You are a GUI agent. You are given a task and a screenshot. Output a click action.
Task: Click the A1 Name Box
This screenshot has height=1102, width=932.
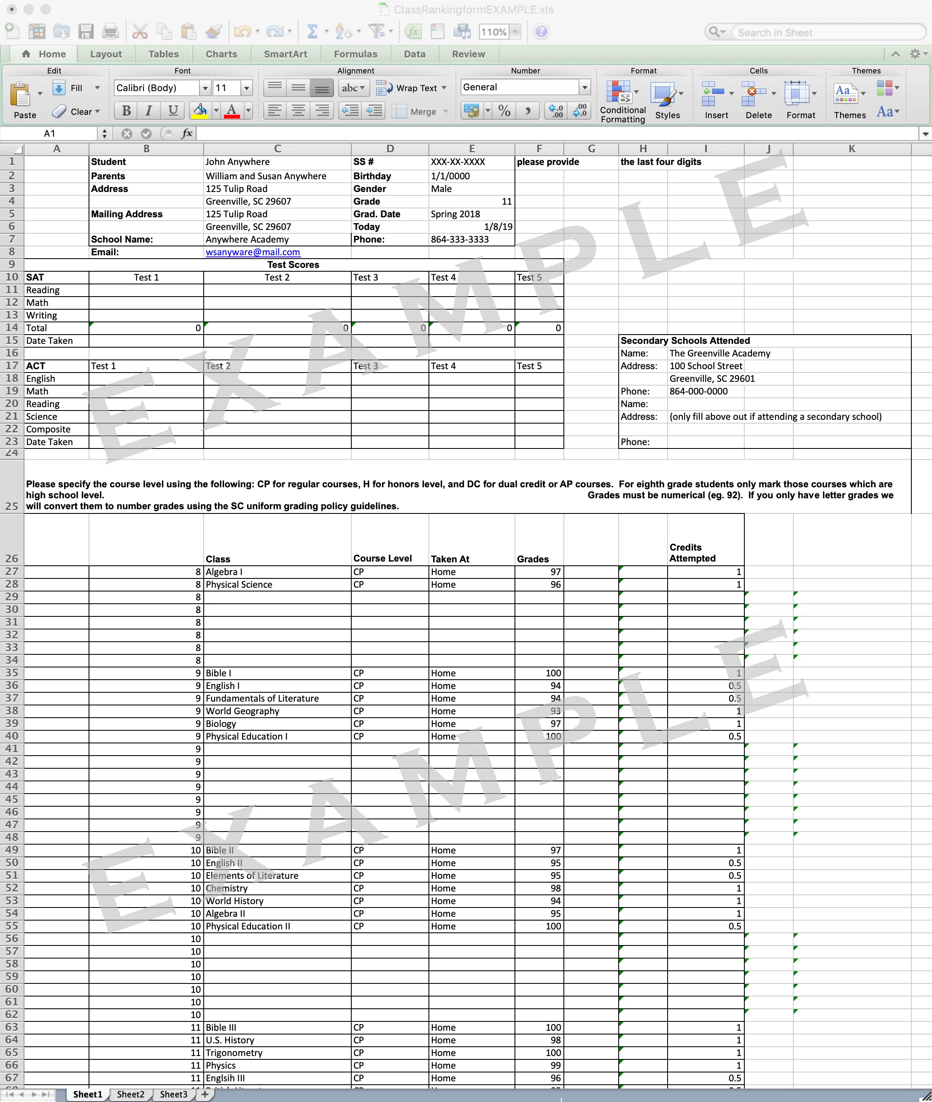[50, 134]
